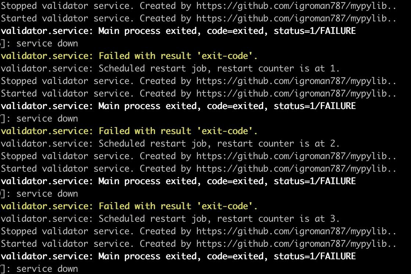Click the yellow 'Failed with result' line above counter 1
Screen dimensions: 411x274
coord(129,56)
